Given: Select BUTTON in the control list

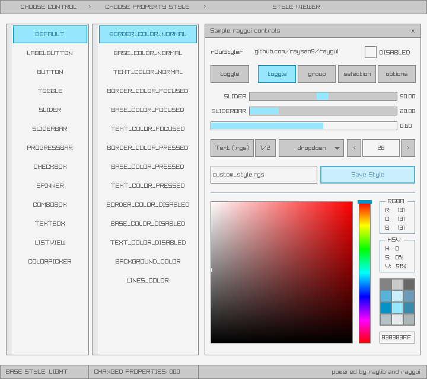Looking at the screenshot, I should pyautogui.click(x=50, y=72).
